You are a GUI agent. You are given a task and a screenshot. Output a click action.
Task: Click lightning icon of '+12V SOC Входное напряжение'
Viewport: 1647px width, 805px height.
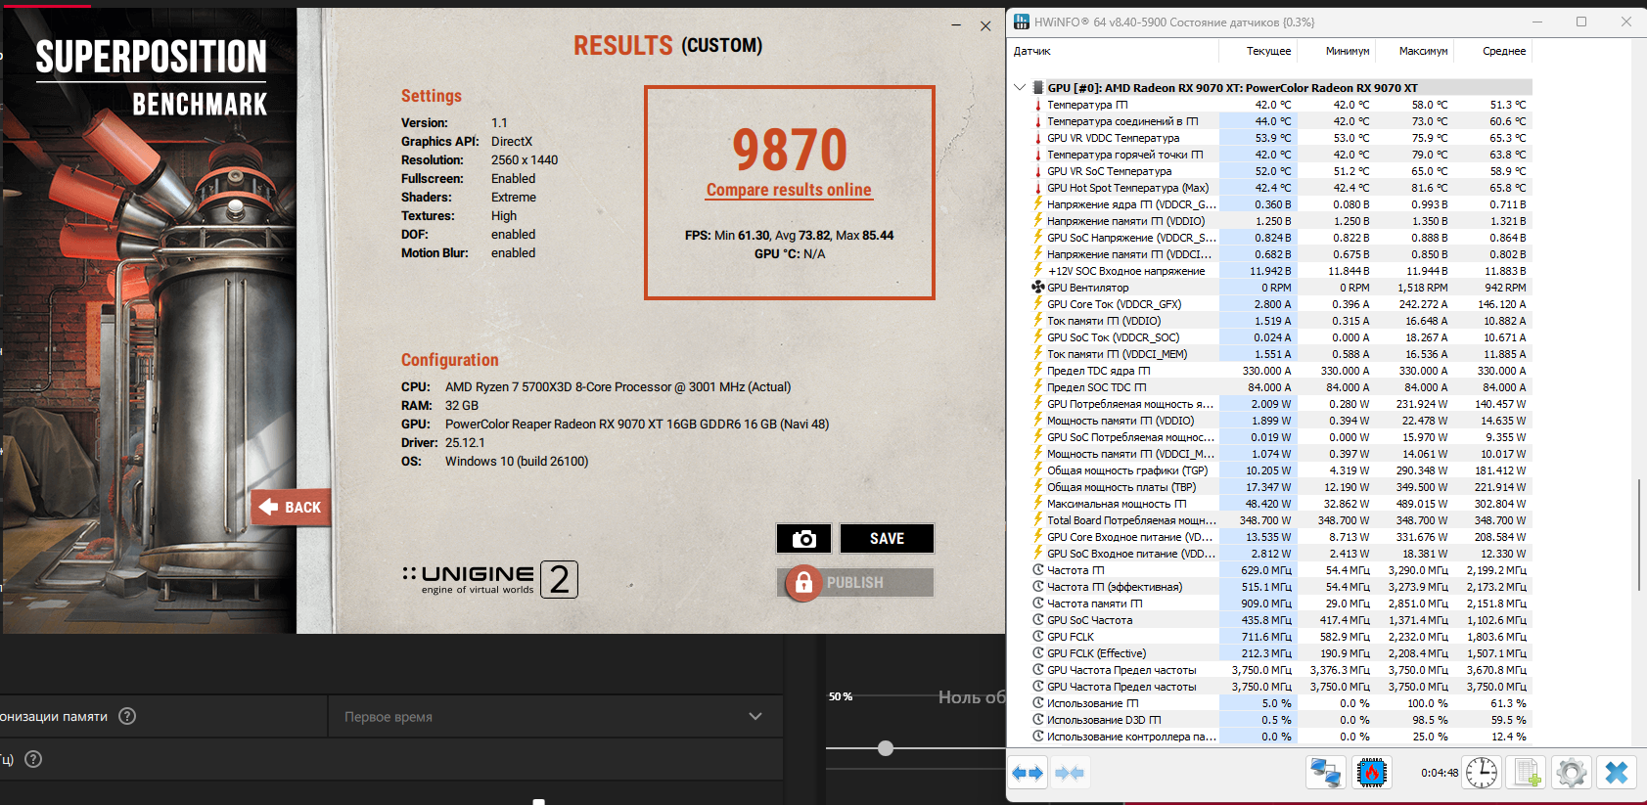[x=1038, y=271]
